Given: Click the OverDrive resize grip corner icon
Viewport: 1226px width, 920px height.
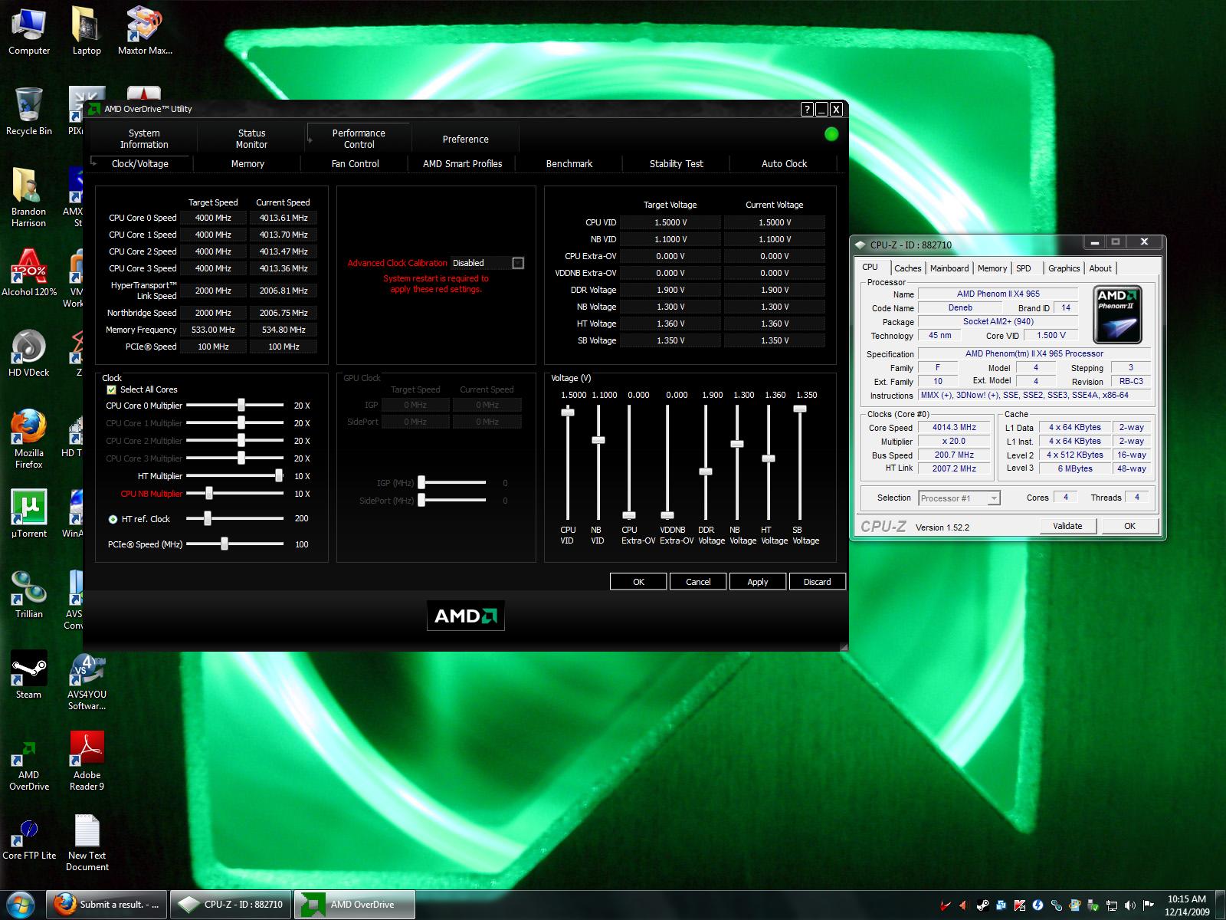Looking at the screenshot, I should [x=844, y=647].
